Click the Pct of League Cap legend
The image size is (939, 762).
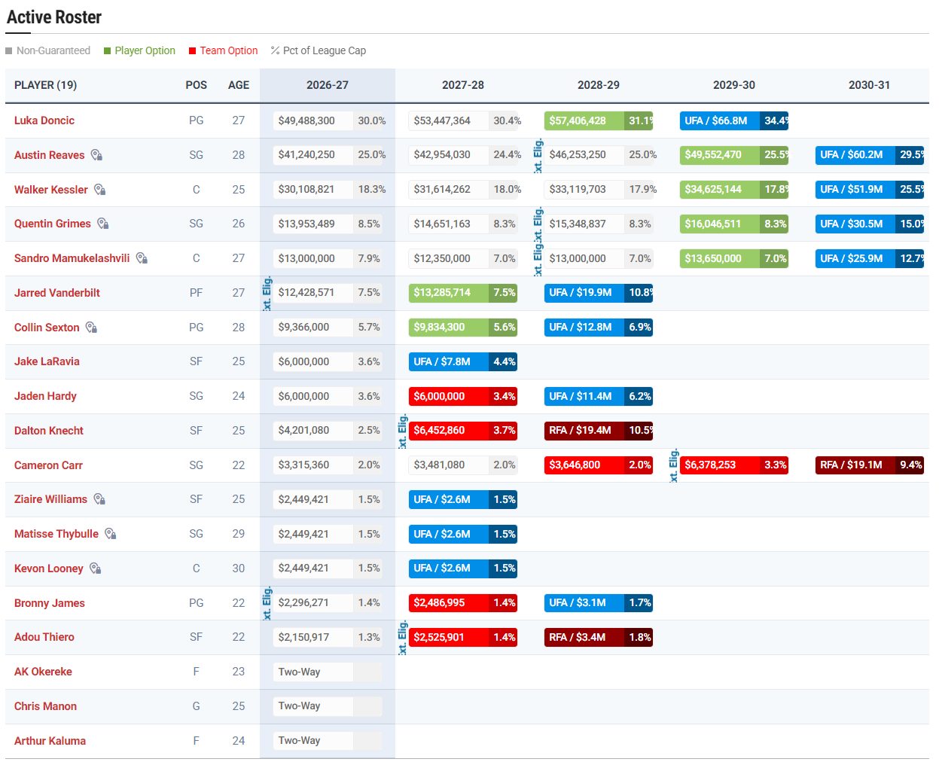click(319, 50)
